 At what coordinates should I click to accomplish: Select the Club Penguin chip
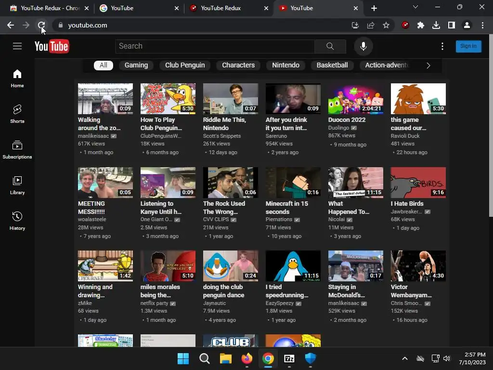tap(185, 66)
